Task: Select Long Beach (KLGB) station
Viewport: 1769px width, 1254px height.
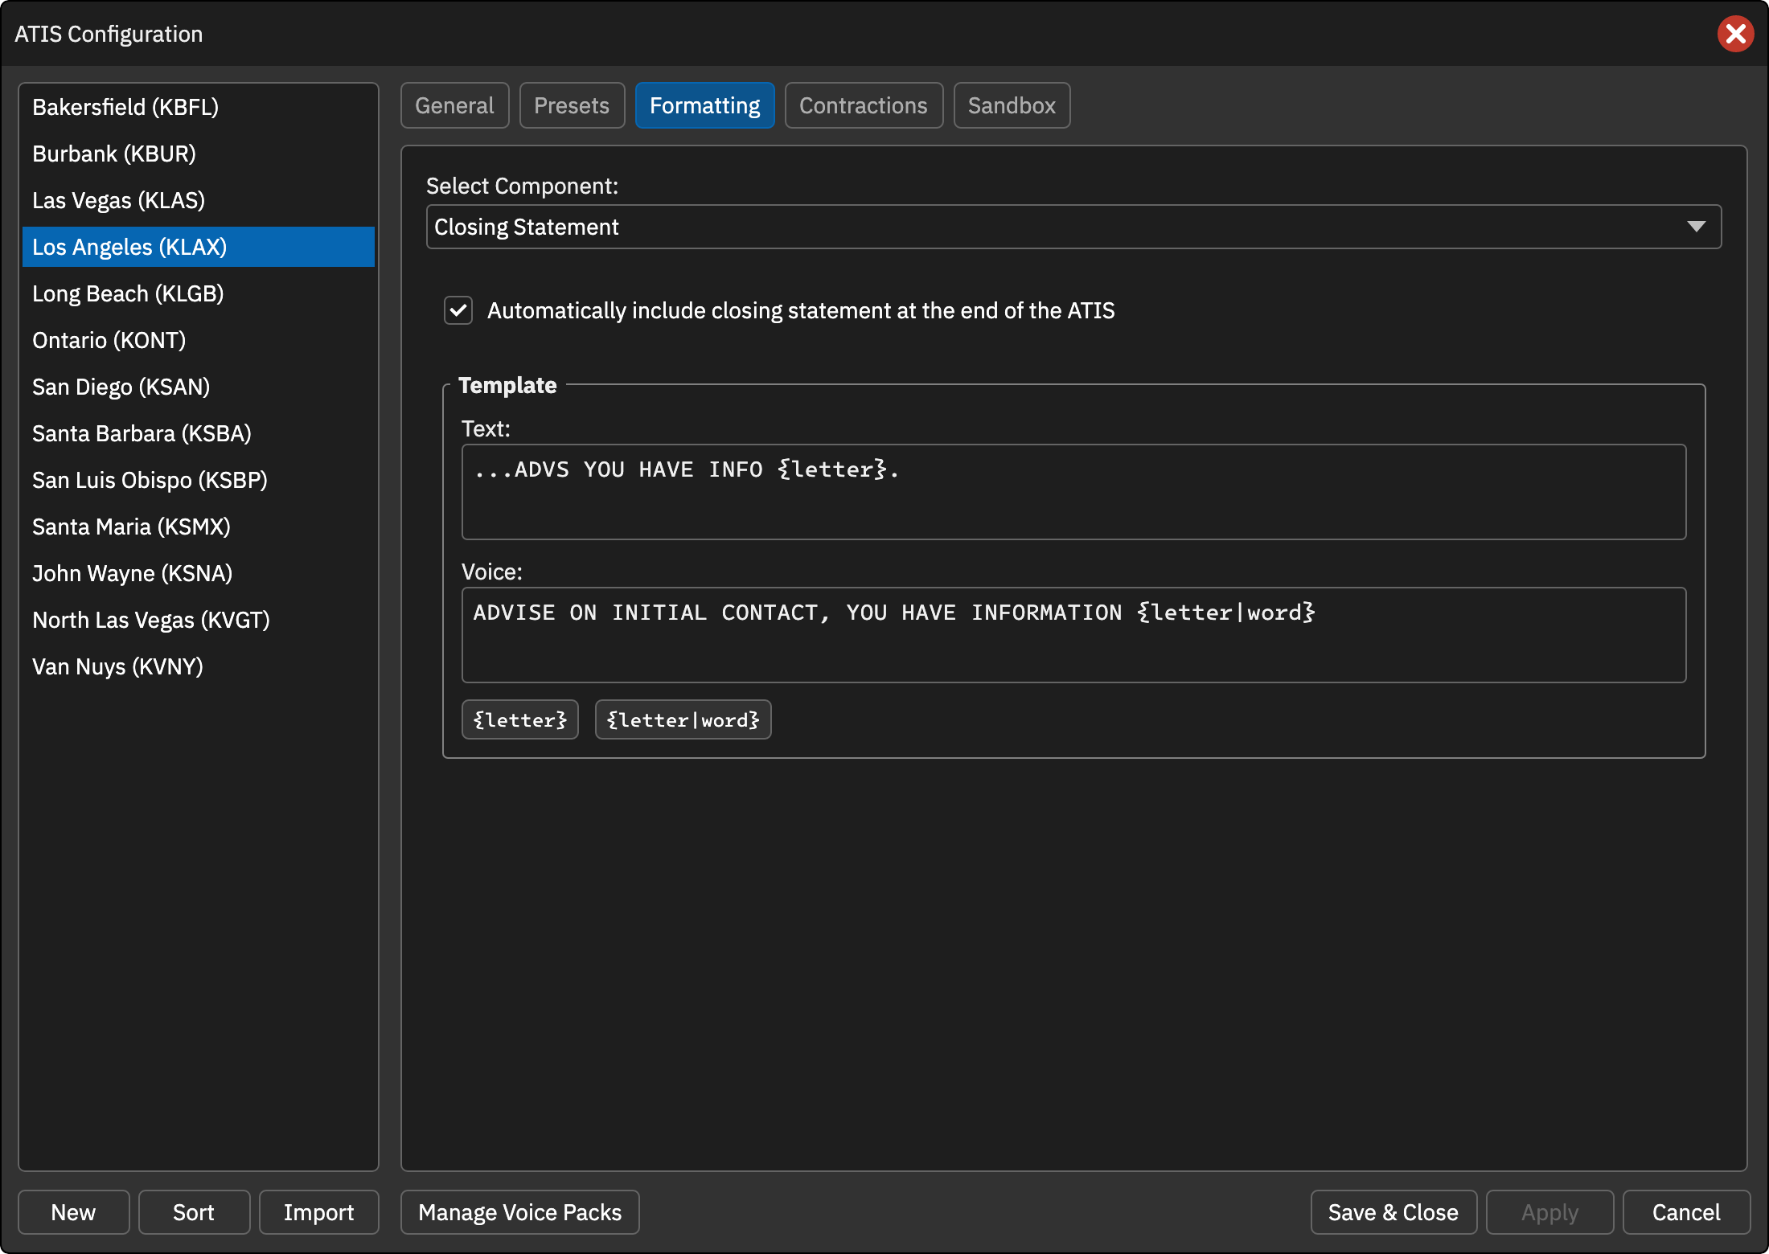Action: 199,293
